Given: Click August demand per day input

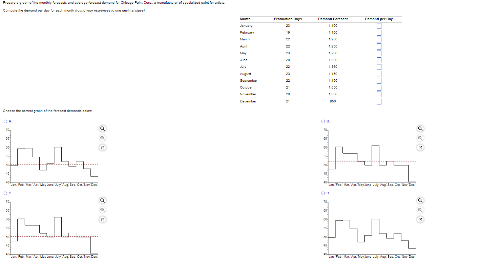Looking at the screenshot, I should (379, 74).
